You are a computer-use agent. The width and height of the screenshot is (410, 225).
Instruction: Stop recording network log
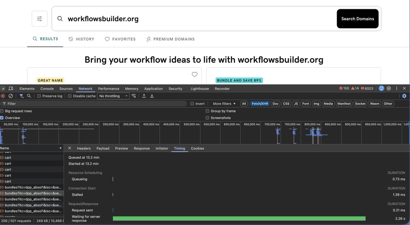(3, 96)
